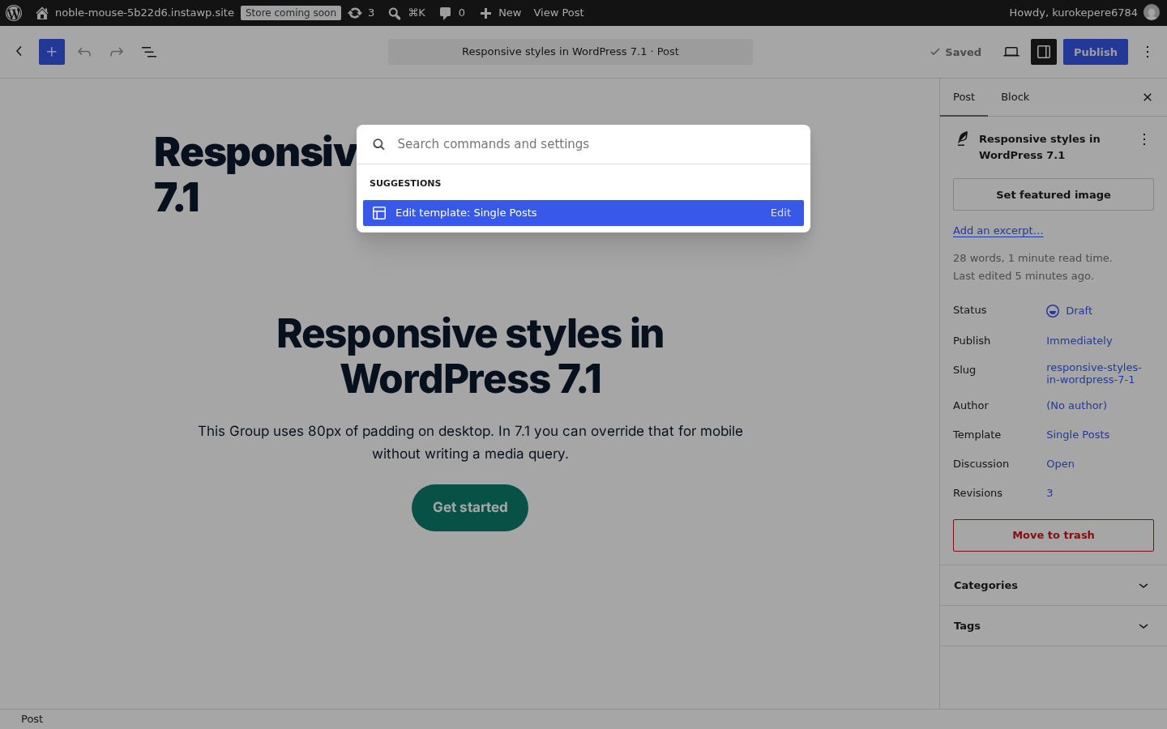The image size is (1167, 729).
Task: Change the Open discussion setting
Action: pos(1060,464)
